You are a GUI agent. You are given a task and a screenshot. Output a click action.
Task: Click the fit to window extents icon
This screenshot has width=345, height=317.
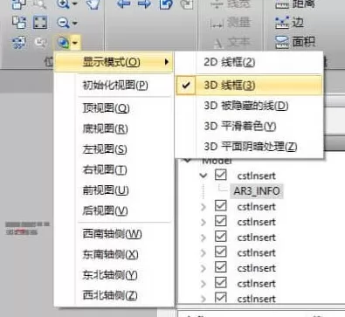click(40, 23)
